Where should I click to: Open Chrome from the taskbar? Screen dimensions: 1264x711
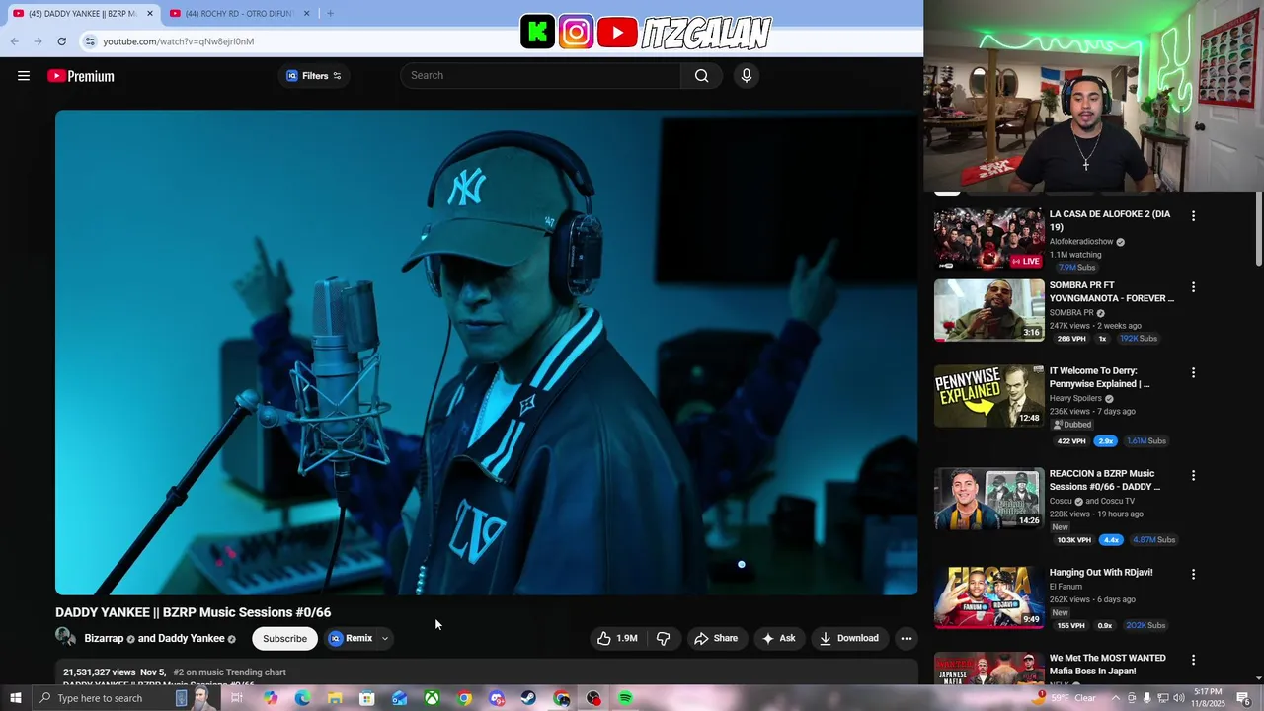click(464, 698)
